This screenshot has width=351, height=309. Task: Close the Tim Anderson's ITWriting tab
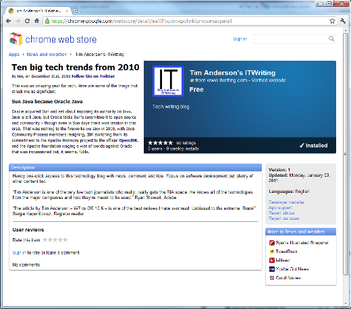tap(67, 11)
